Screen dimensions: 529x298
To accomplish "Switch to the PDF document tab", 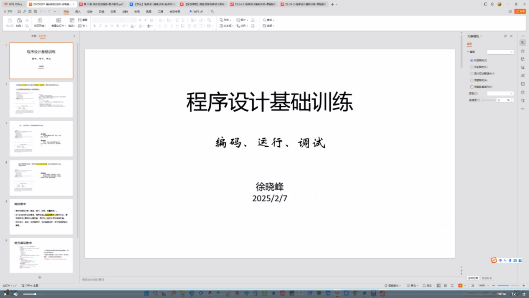I will 101,4.
